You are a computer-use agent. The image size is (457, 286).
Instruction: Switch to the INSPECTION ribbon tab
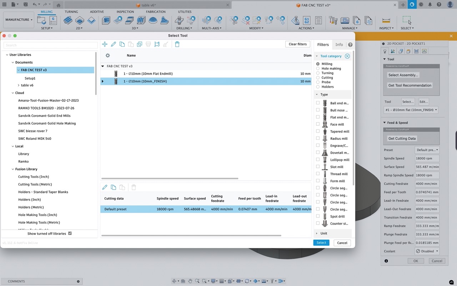coord(125,12)
